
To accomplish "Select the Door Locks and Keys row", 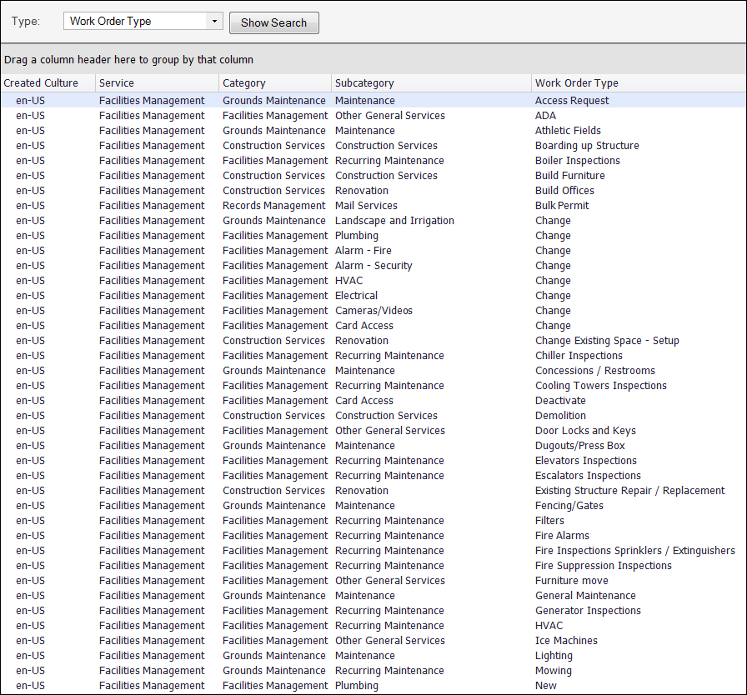I will [585, 431].
